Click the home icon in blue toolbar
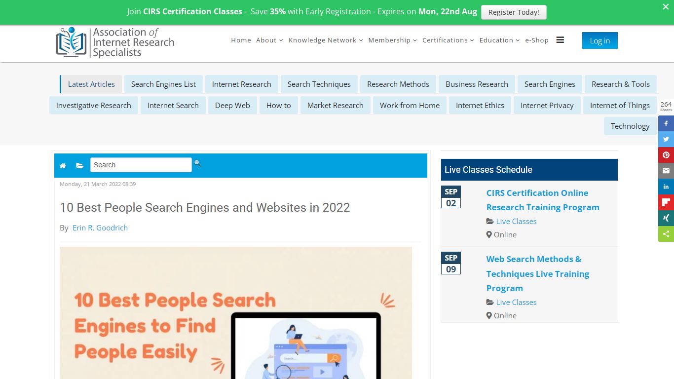 pos(63,166)
